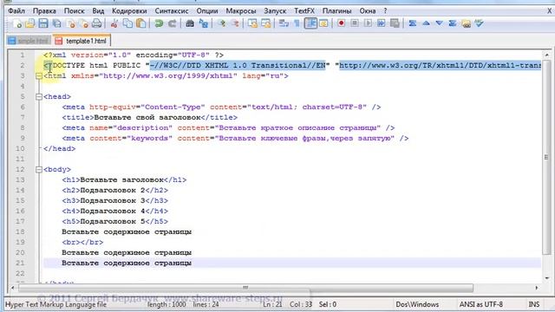Image resolution: width=555 pixels, height=312 pixels.
Task: Collapse the head section fold marker
Action: click(39, 97)
